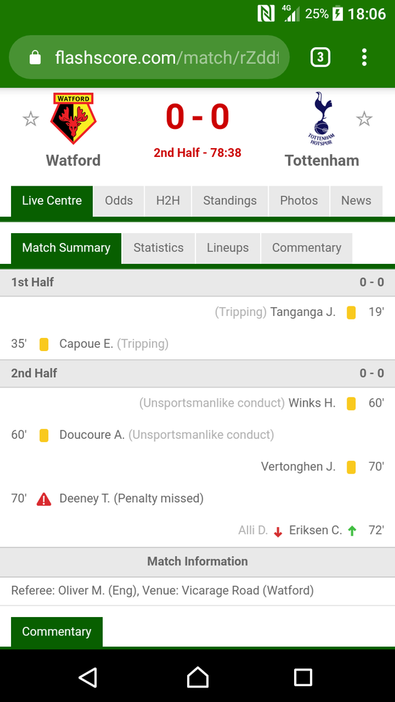Tap the Android back navigation button

pyautogui.click(x=88, y=677)
